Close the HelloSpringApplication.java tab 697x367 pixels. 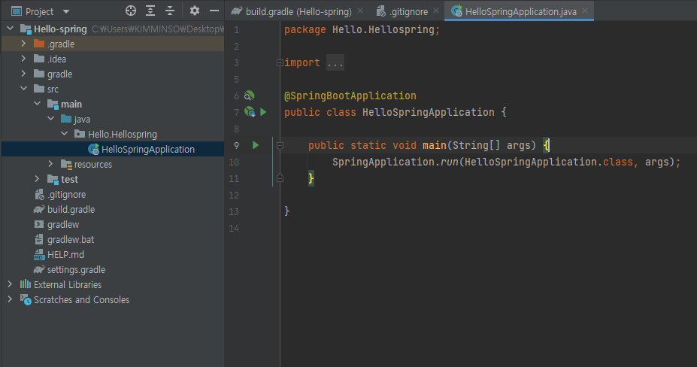585,11
